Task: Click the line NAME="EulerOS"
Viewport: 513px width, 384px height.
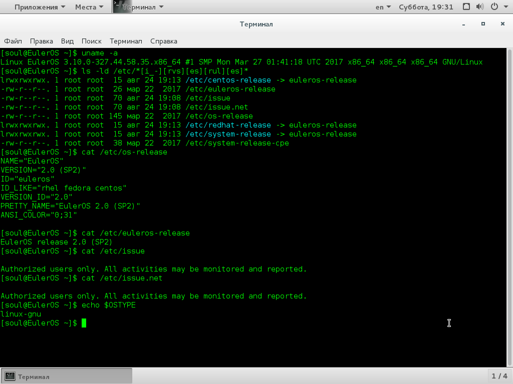Action: [x=32, y=161]
